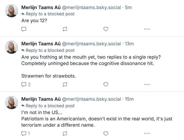The height and width of the screenshot is (140, 184).
Task: Reply to the "I'm not in the US" post
Action: 24,133
